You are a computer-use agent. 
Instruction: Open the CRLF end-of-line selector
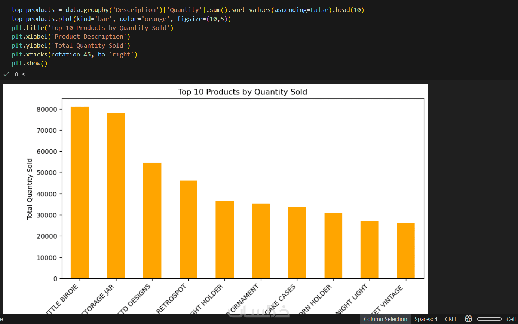pos(451,319)
